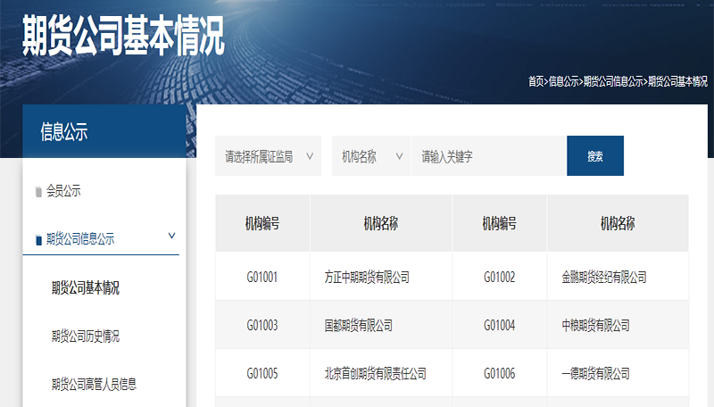Click the first 机构编号 column header
The width and height of the screenshot is (714, 407).
pos(262,223)
